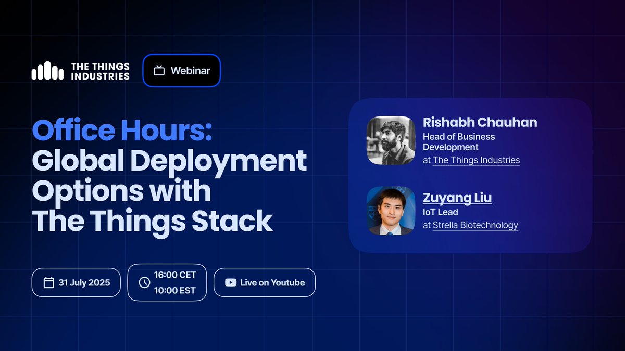625x351 pixels.
Task: Click the Head of Business Development title
Action: [459, 142]
